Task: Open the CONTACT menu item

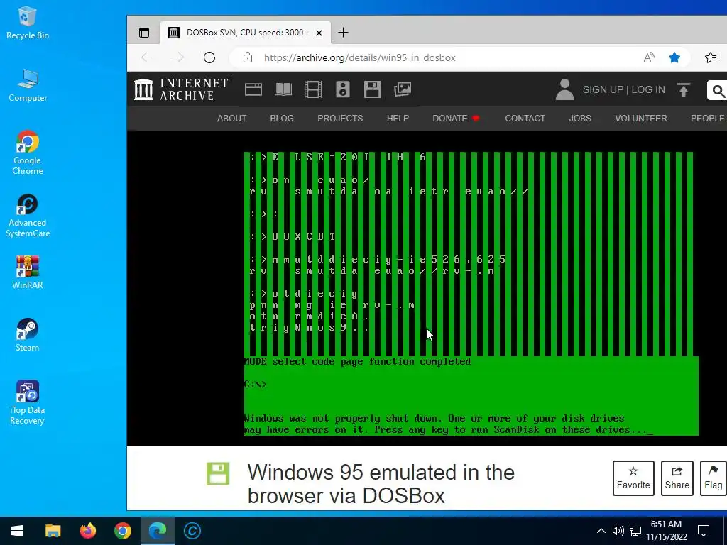Action: 525,119
